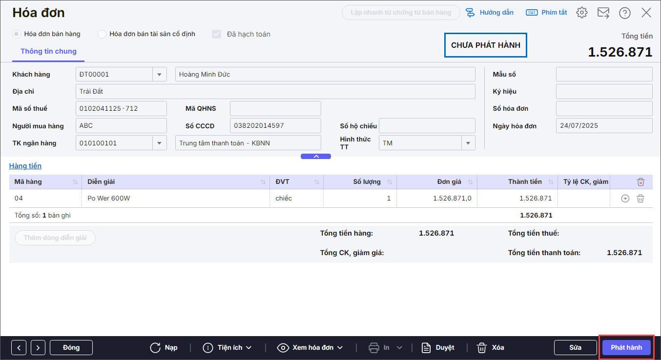
Task: Open the help question mark icon
Action: (624, 13)
